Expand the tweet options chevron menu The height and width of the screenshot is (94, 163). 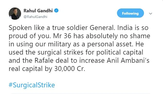coord(150,14)
